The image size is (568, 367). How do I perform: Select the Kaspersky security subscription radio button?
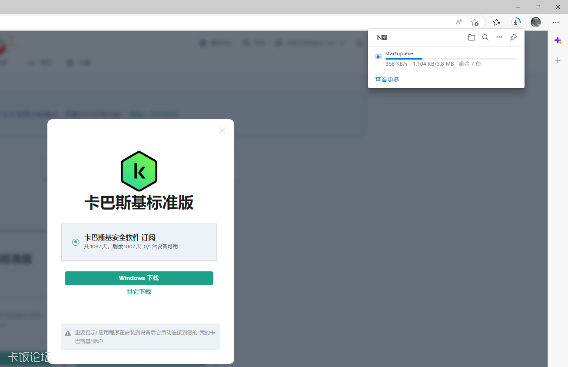click(76, 242)
